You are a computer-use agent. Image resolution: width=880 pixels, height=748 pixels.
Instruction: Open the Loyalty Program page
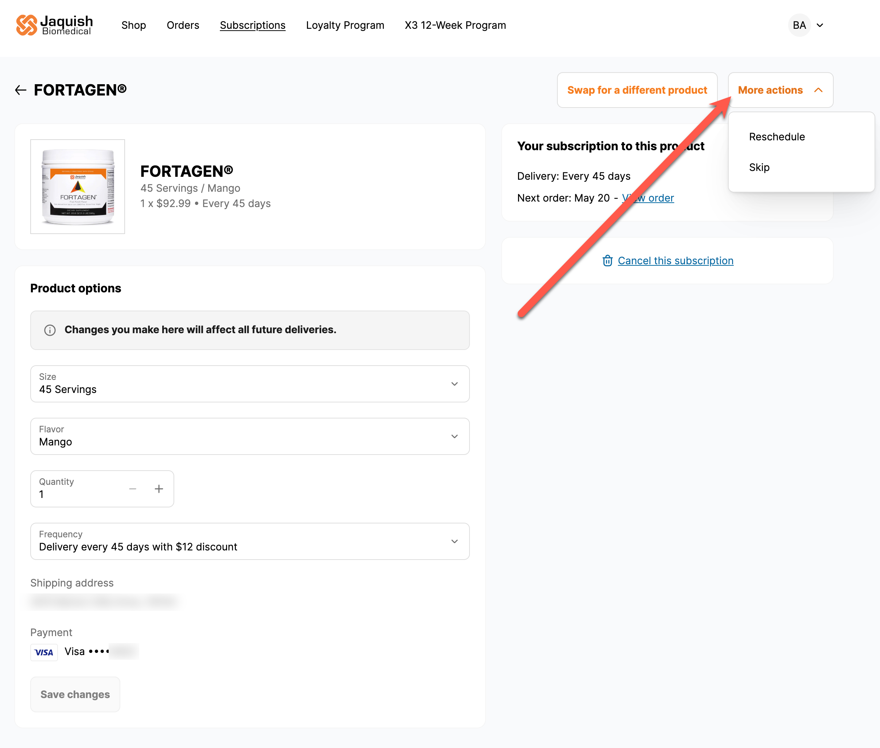(345, 26)
